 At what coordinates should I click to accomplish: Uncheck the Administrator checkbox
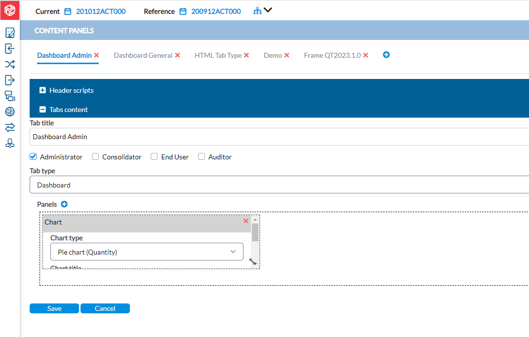[33, 156]
